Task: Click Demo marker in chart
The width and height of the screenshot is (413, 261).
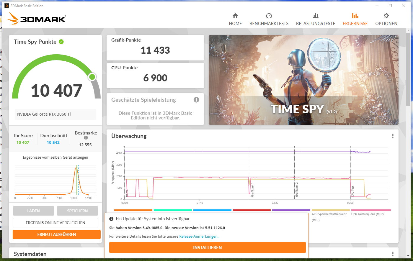Action: [x=127, y=193]
